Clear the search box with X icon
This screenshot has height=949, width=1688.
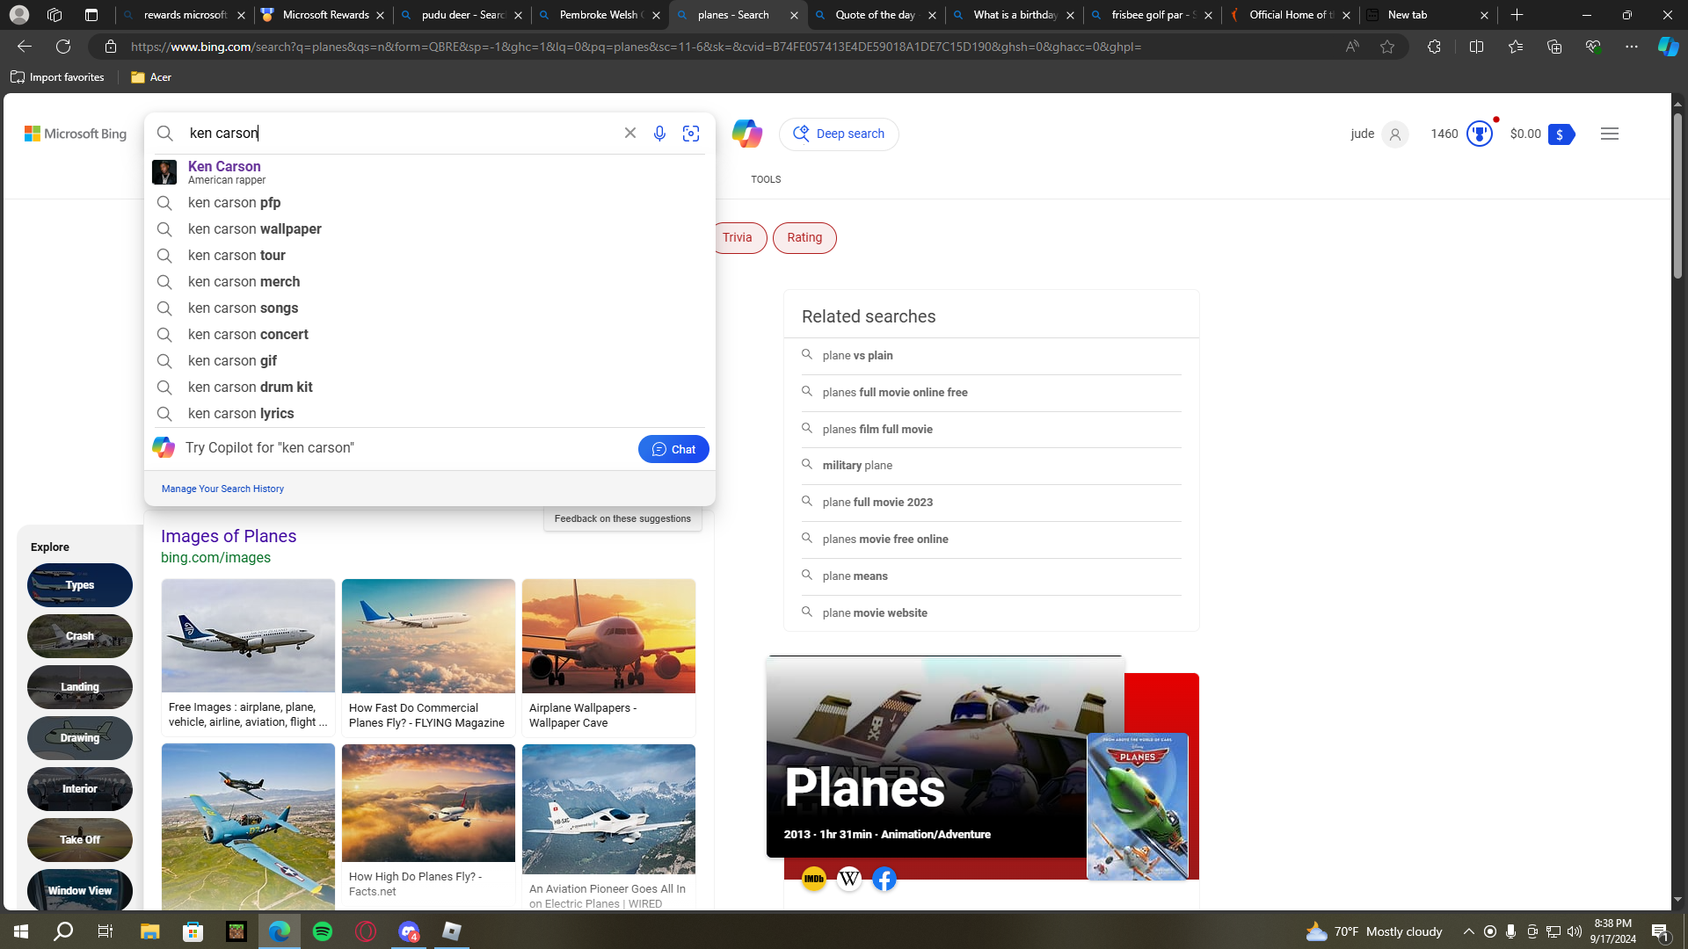[x=630, y=134]
